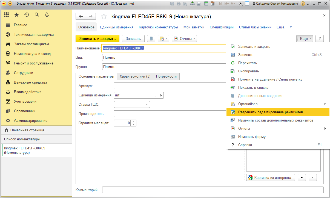Click the Комментарий input field
Image resolution: width=330 pixels, height=198 pixels.
pyautogui.click(x=213, y=190)
